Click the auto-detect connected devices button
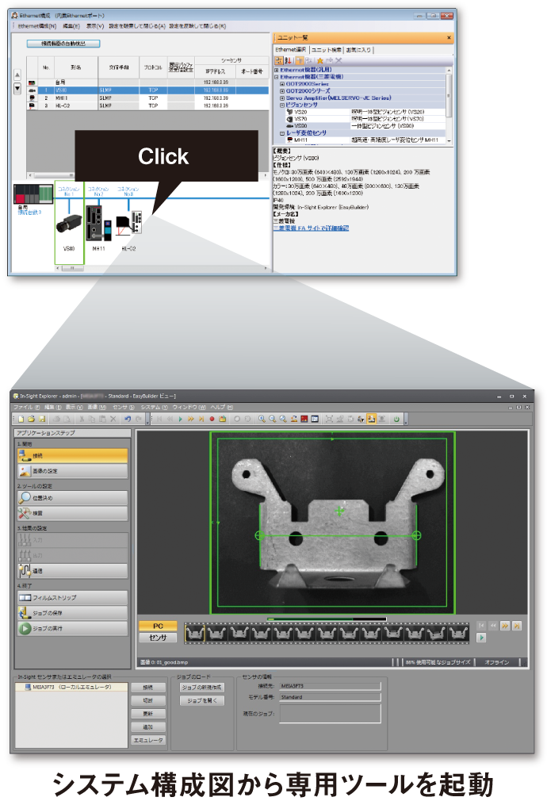This screenshot has width=547, height=801. (x=63, y=44)
